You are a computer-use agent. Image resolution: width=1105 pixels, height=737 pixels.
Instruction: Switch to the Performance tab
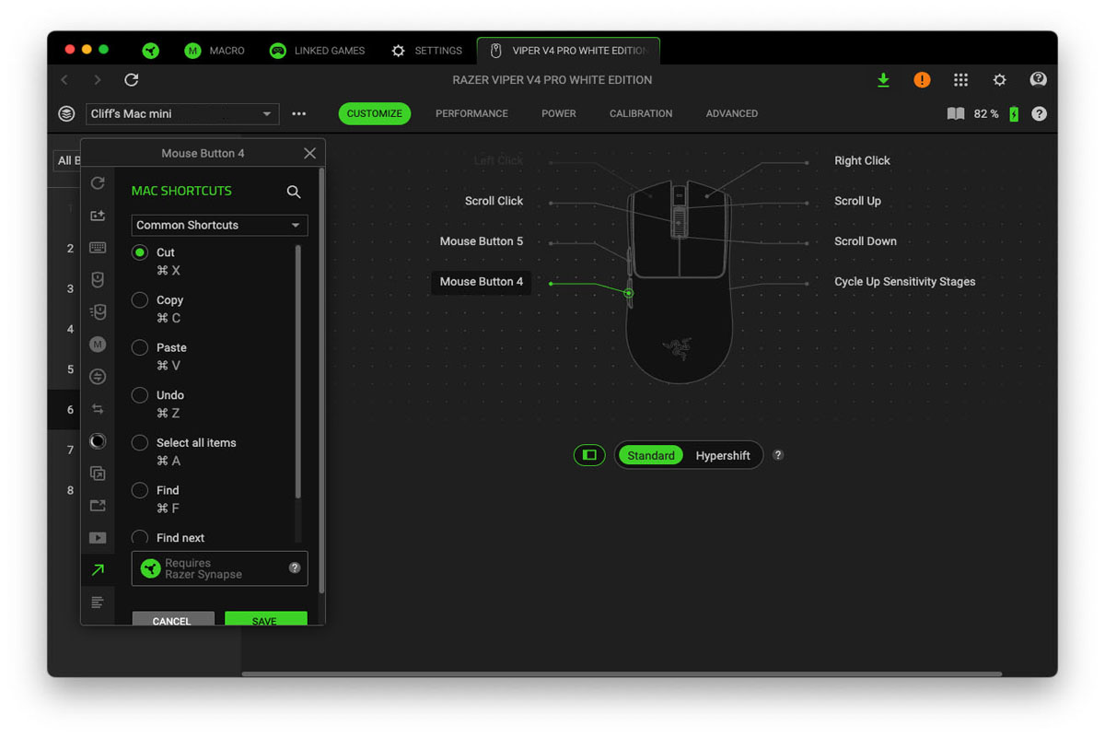[x=471, y=113]
